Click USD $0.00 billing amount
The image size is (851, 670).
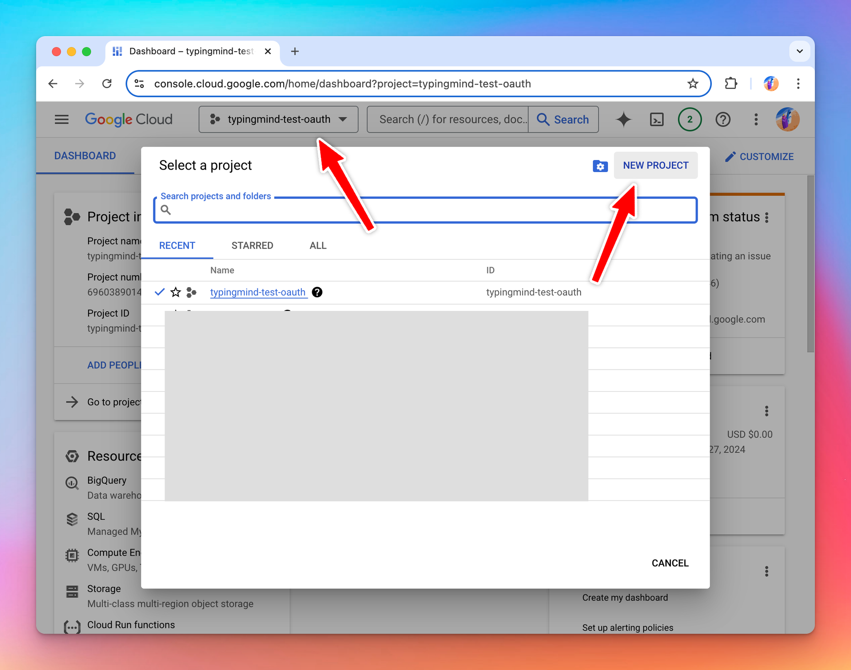tap(750, 434)
